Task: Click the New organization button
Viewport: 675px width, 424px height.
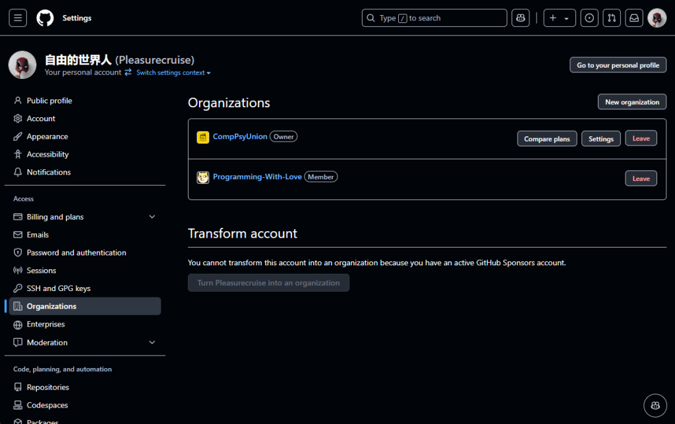Action: (x=631, y=102)
